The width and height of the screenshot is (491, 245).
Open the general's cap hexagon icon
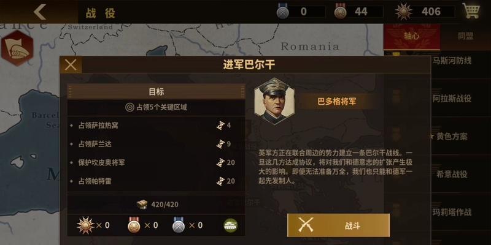(17, 48)
